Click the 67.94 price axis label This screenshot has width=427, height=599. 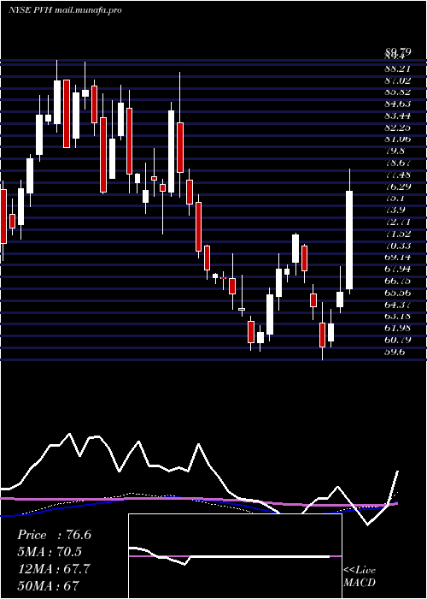397,269
